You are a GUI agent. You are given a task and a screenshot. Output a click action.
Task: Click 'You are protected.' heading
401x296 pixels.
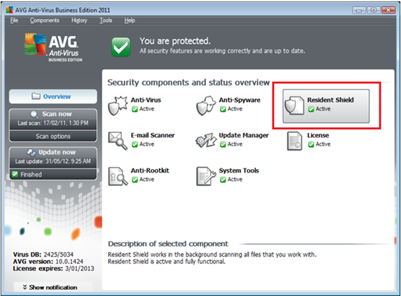coord(175,41)
